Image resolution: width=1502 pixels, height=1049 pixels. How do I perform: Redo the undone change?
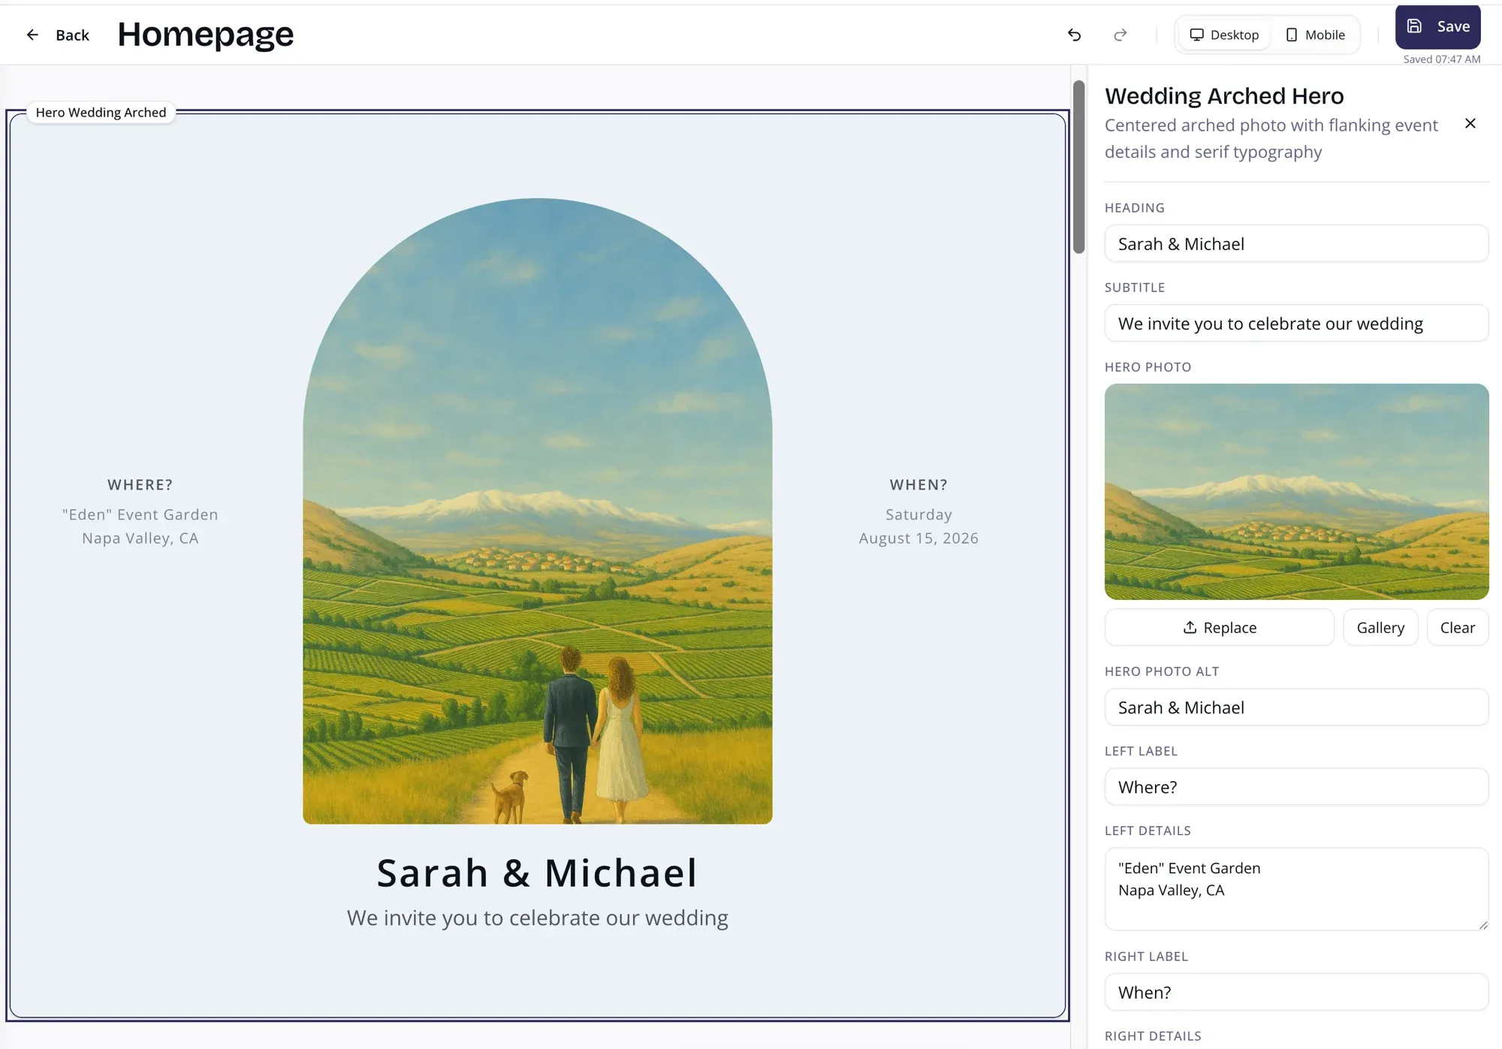[1120, 35]
